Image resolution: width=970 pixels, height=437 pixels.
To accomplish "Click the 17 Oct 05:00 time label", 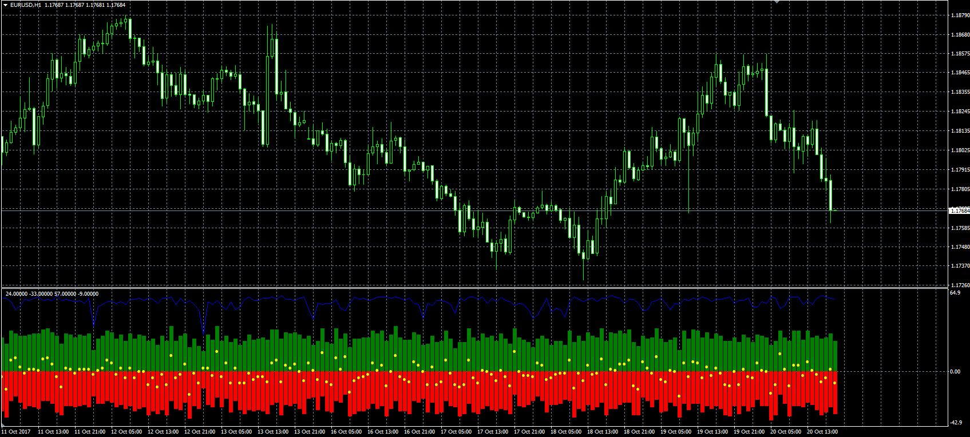I will point(456,432).
